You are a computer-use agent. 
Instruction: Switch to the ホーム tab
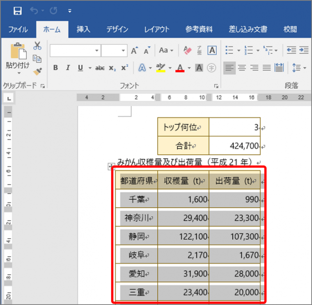point(52,30)
